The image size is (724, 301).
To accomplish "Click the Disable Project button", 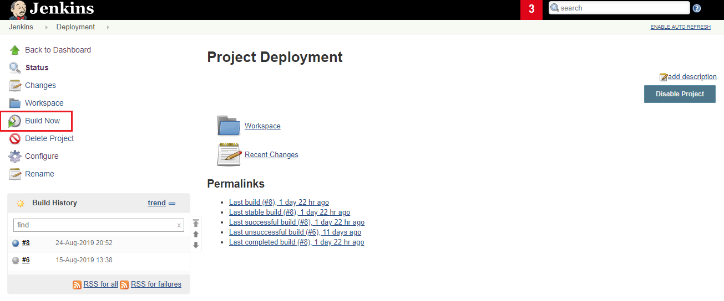I will tap(680, 94).
